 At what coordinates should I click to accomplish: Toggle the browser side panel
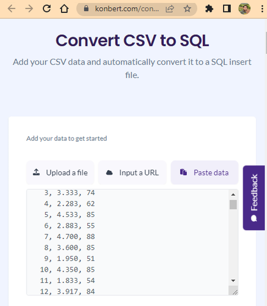pos(227,9)
